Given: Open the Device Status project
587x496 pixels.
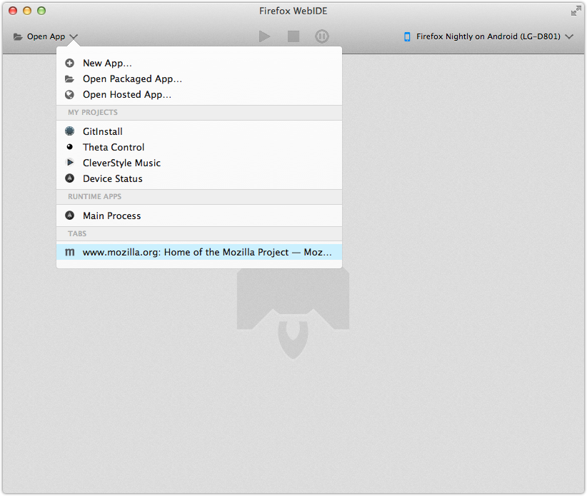Looking at the screenshot, I should [x=199, y=178].
